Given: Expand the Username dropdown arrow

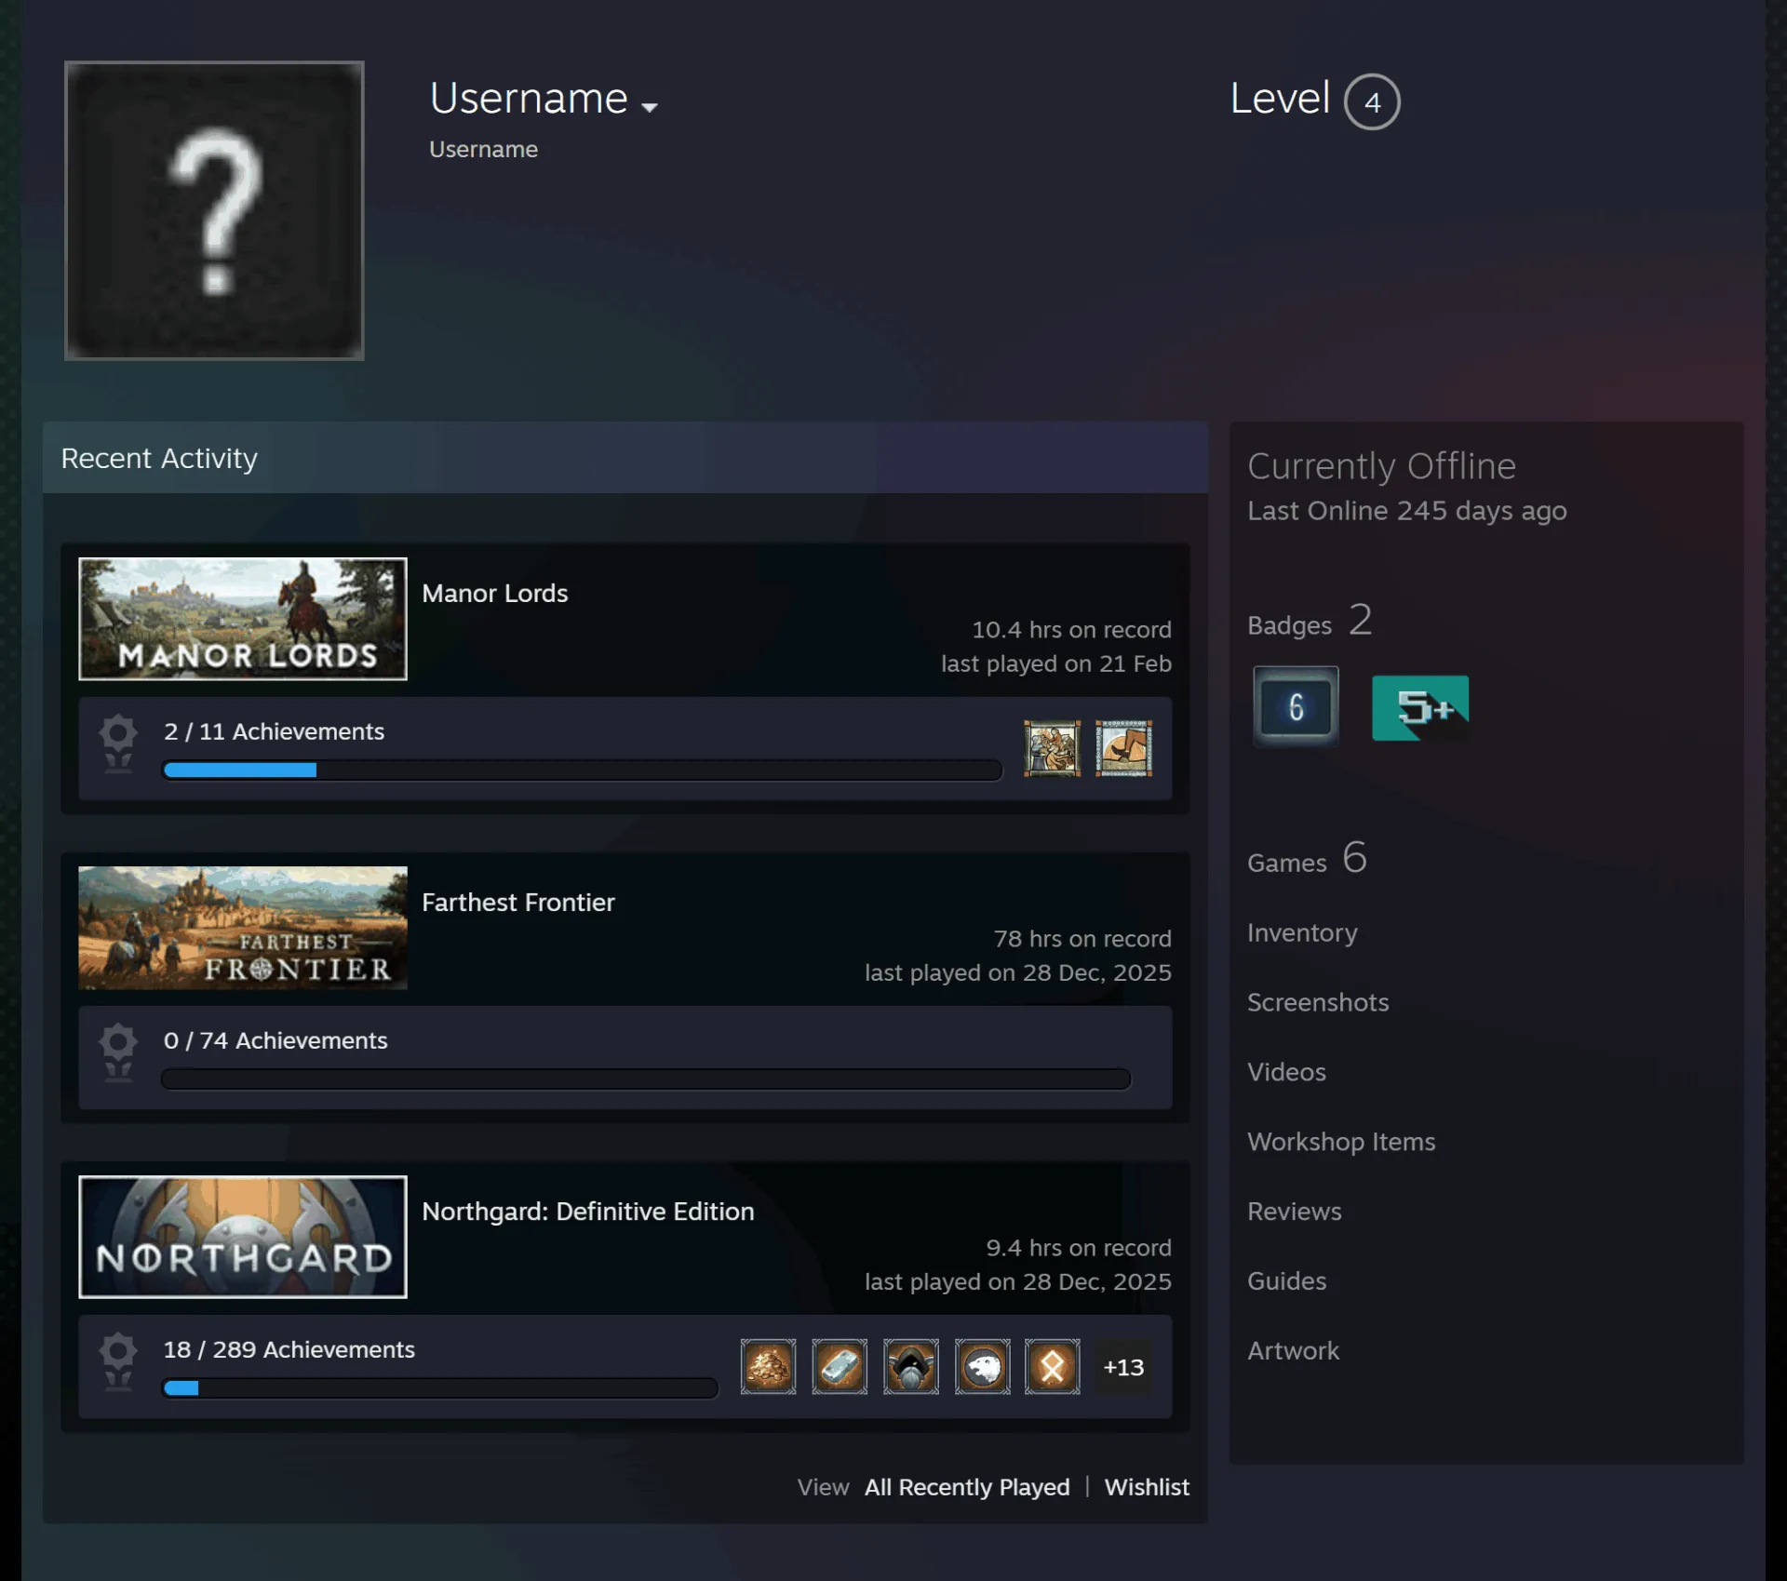Looking at the screenshot, I should click(650, 107).
